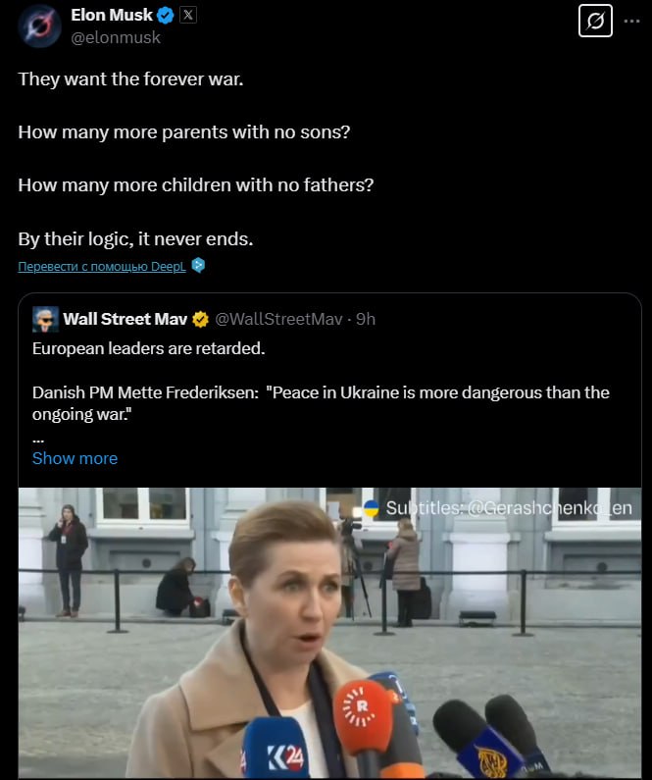652x780 pixels.
Task: Click the Wall Street Mav avatar
Action: pos(45,319)
